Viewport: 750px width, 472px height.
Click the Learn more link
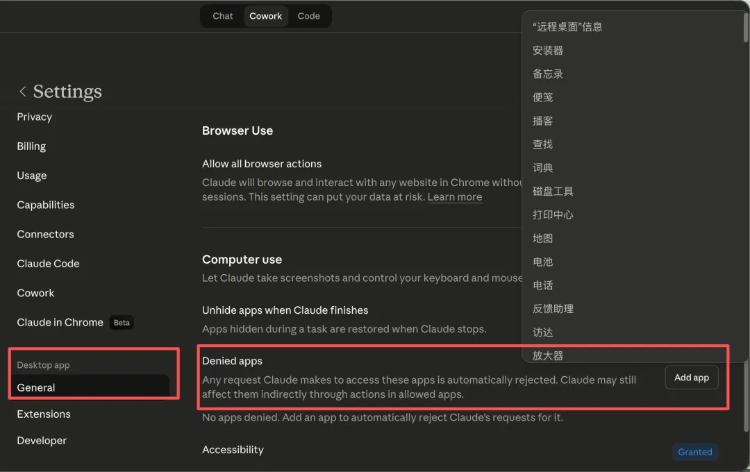pos(454,196)
